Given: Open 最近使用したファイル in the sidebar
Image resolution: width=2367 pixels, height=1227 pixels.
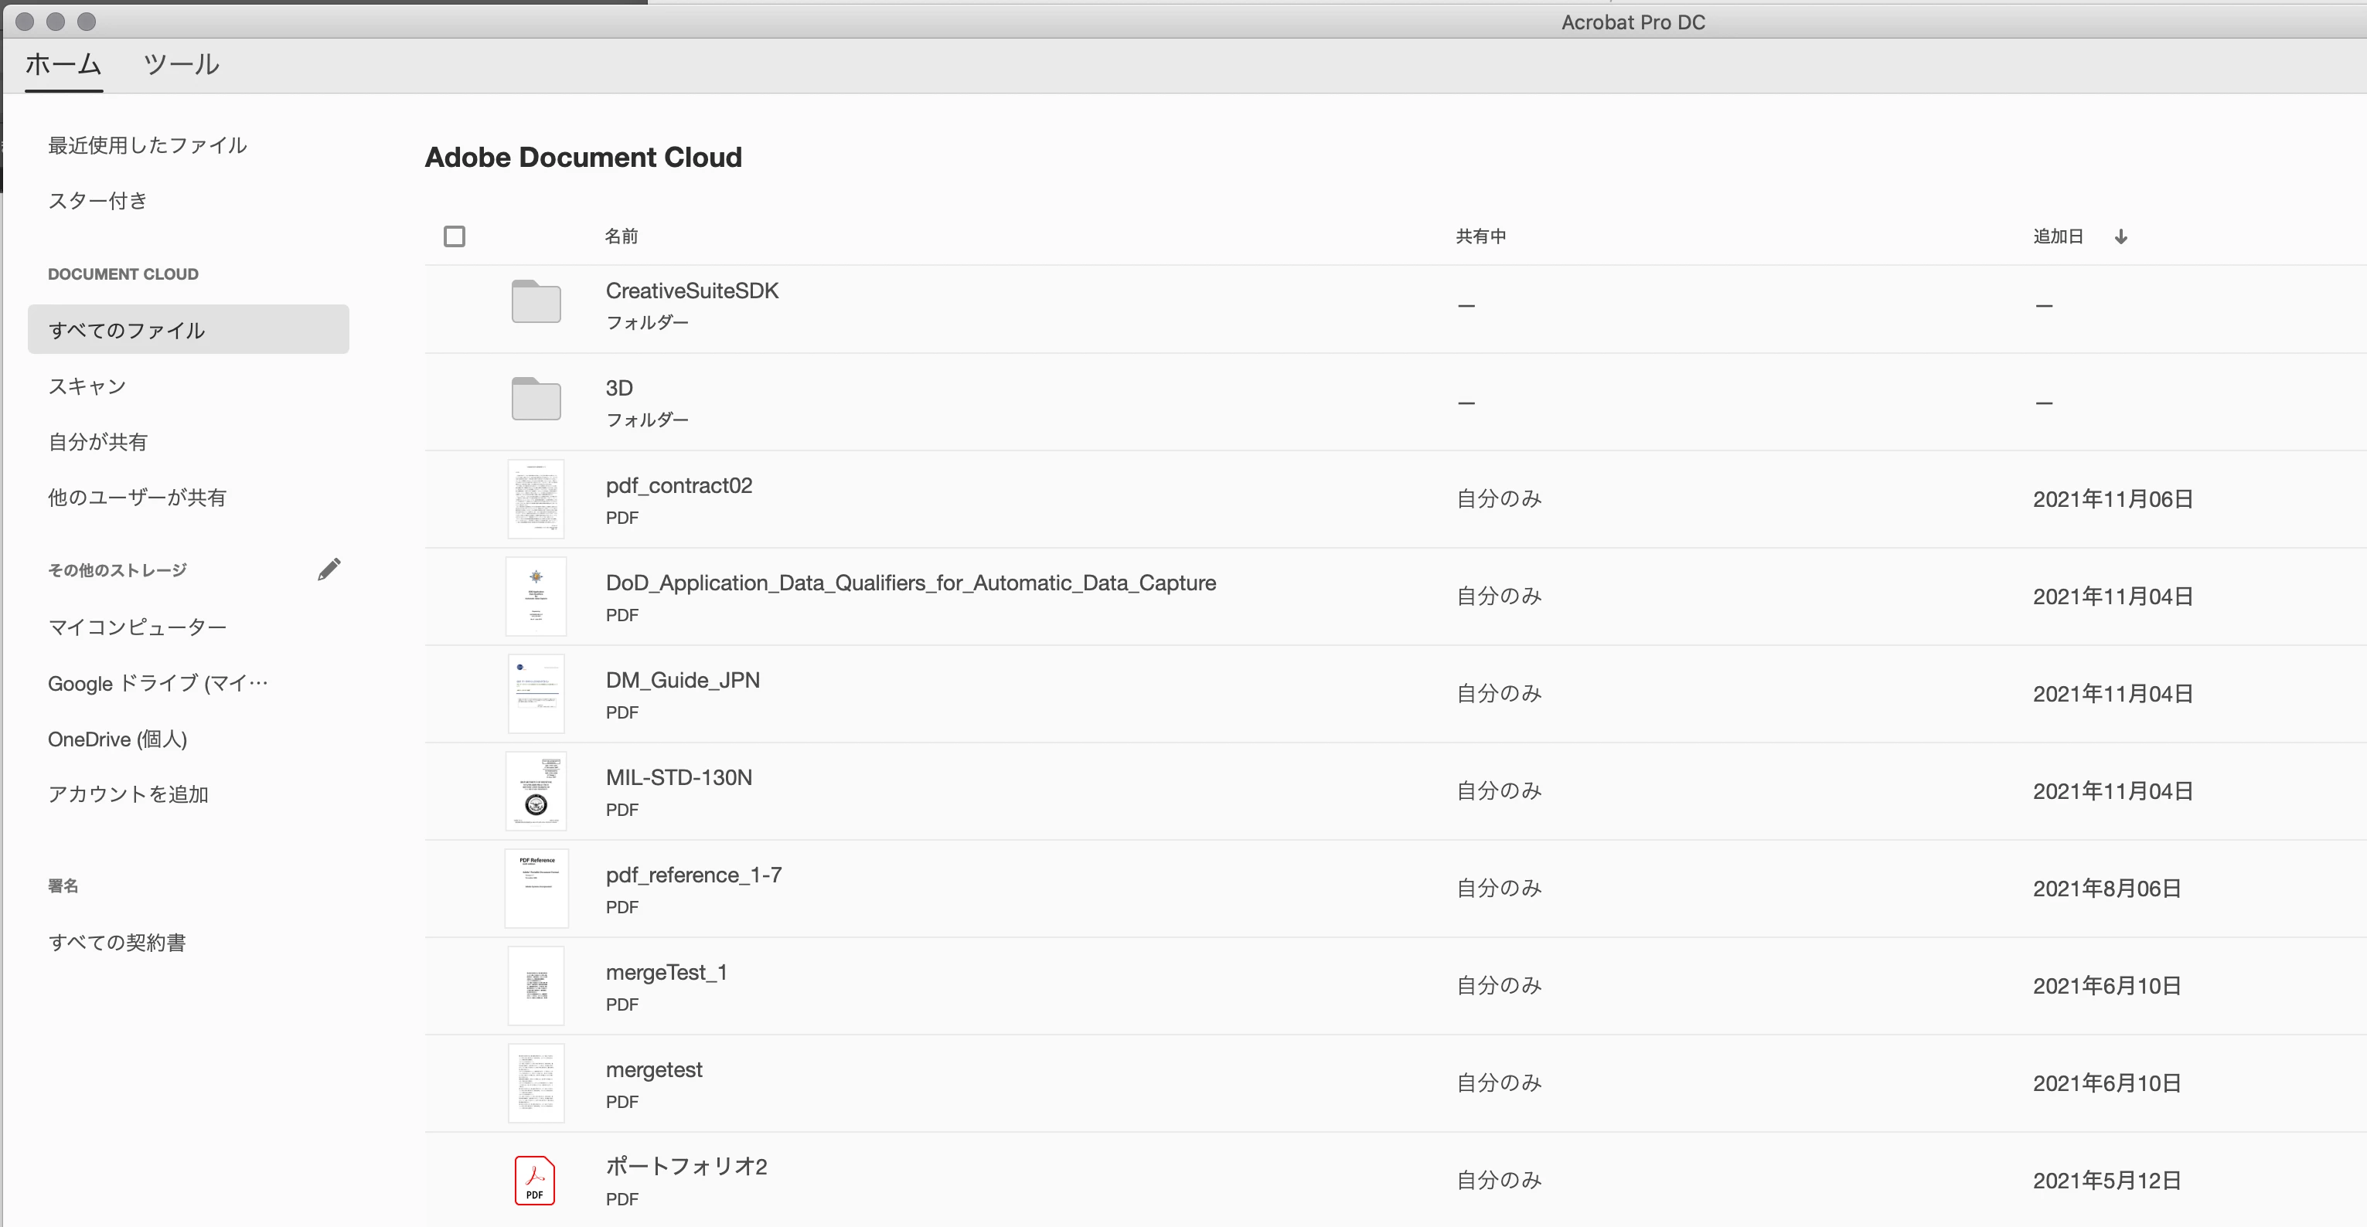Looking at the screenshot, I should pyautogui.click(x=147, y=145).
